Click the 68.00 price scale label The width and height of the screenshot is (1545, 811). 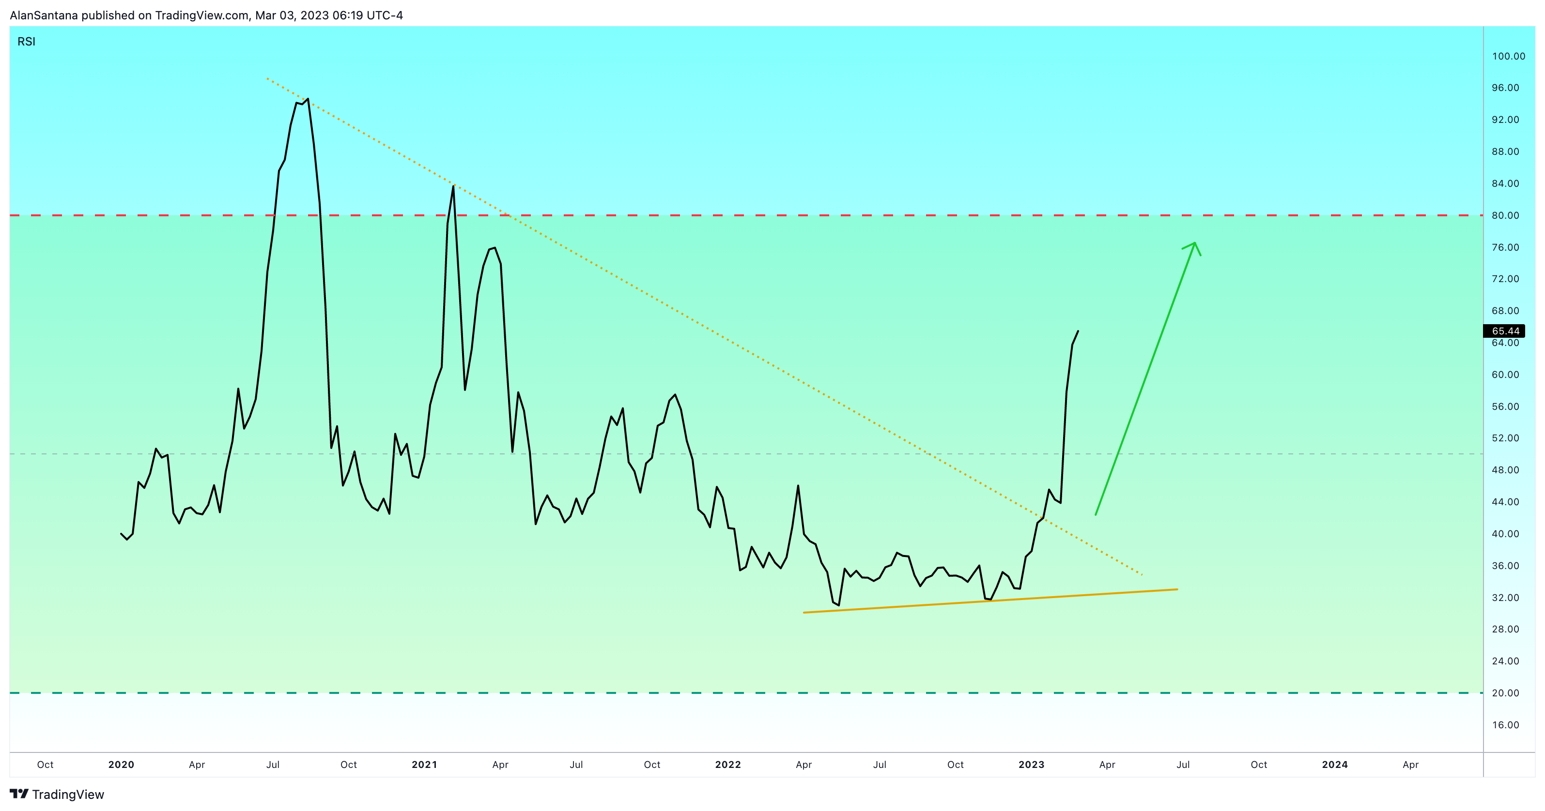(1505, 311)
